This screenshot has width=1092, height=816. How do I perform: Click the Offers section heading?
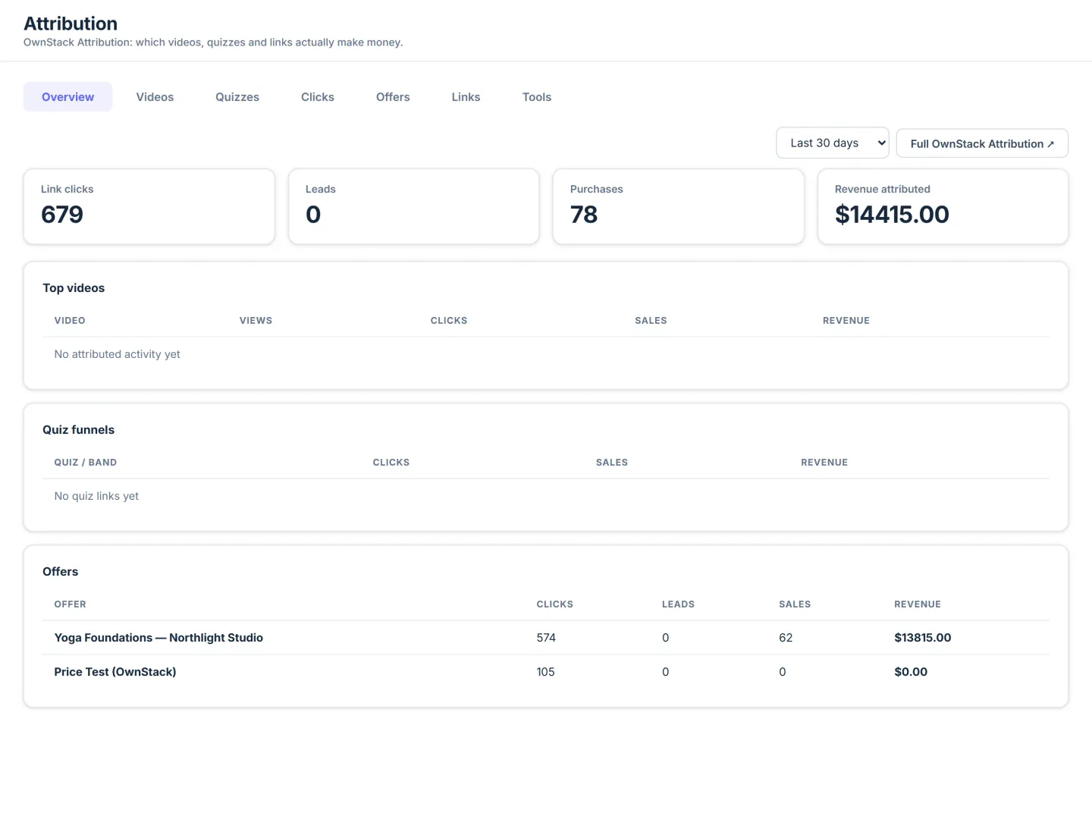(x=61, y=572)
